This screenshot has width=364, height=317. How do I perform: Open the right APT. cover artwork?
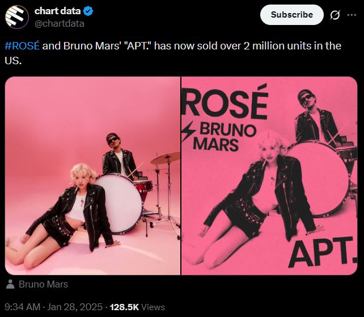pos(269,176)
